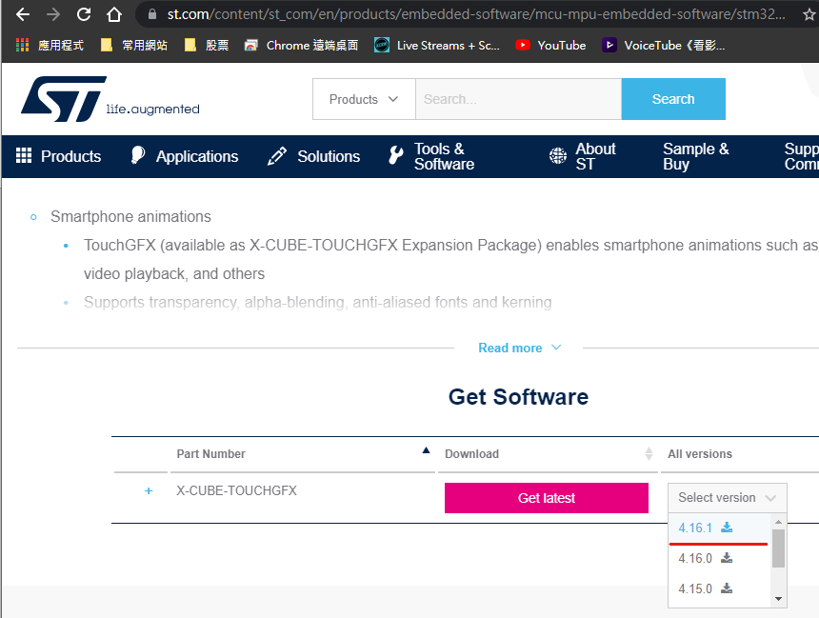819x618 pixels.
Task: Click the Tools wrench icon
Action: pyautogui.click(x=396, y=155)
